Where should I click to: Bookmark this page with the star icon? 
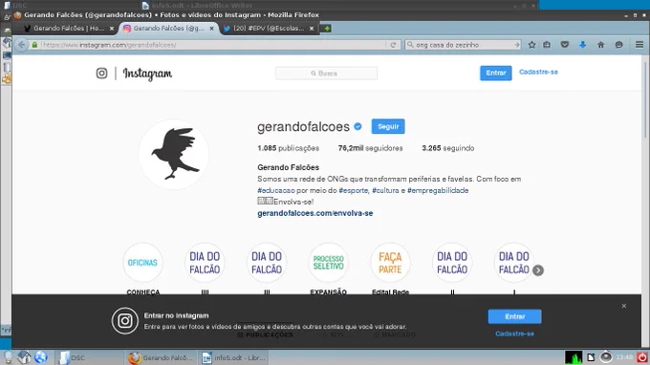click(x=531, y=45)
